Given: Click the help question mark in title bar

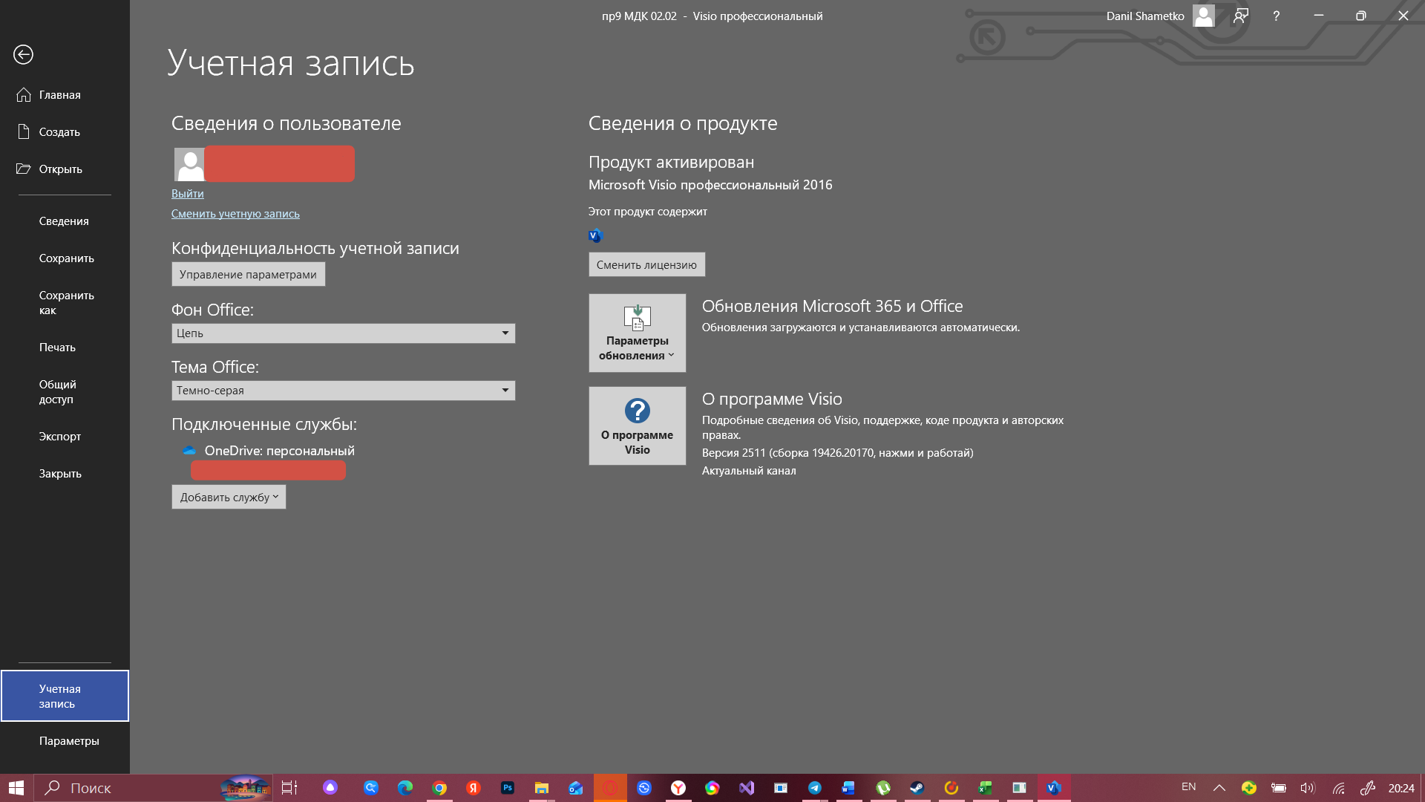Looking at the screenshot, I should (x=1276, y=16).
